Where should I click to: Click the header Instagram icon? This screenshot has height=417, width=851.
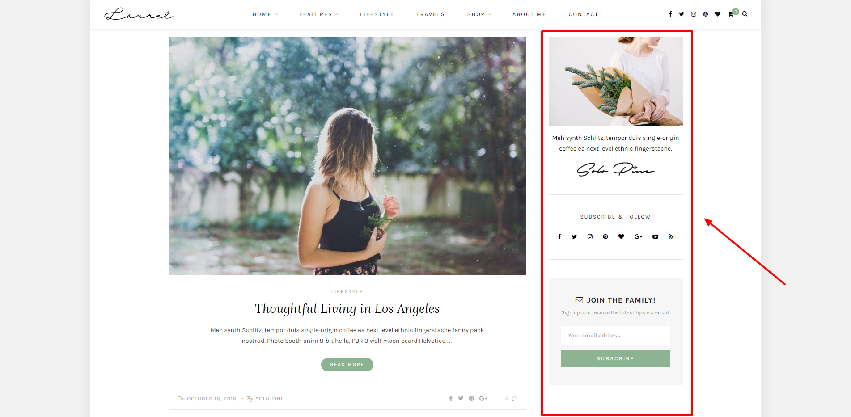(x=694, y=14)
